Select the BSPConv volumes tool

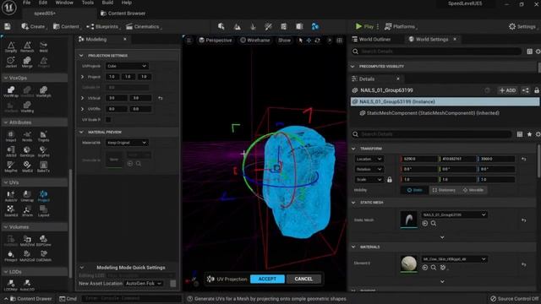click(x=43, y=241)
